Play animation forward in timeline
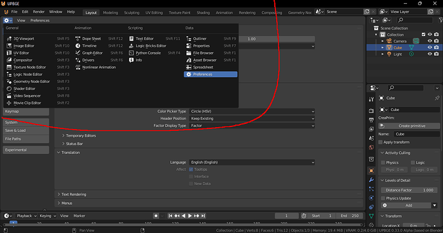Image resolution: width=443 pixels, height=233 pixels. tap(190, 216)
